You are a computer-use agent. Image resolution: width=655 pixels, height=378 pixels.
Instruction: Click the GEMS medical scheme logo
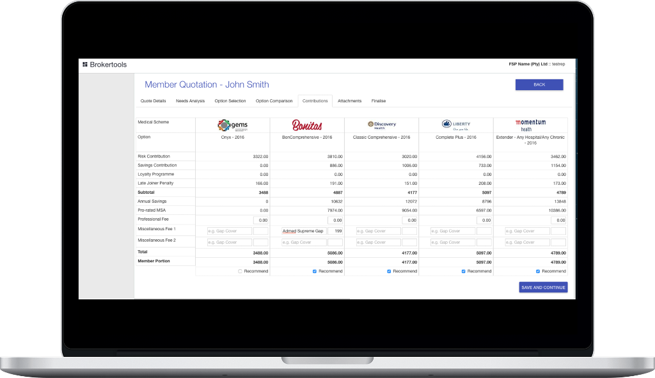click(232, 125)
